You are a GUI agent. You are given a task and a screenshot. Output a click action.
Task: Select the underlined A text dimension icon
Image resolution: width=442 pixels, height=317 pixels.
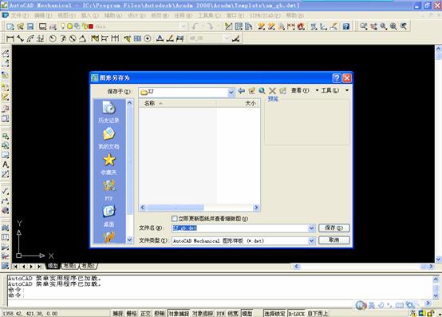[x=160, y=38]
